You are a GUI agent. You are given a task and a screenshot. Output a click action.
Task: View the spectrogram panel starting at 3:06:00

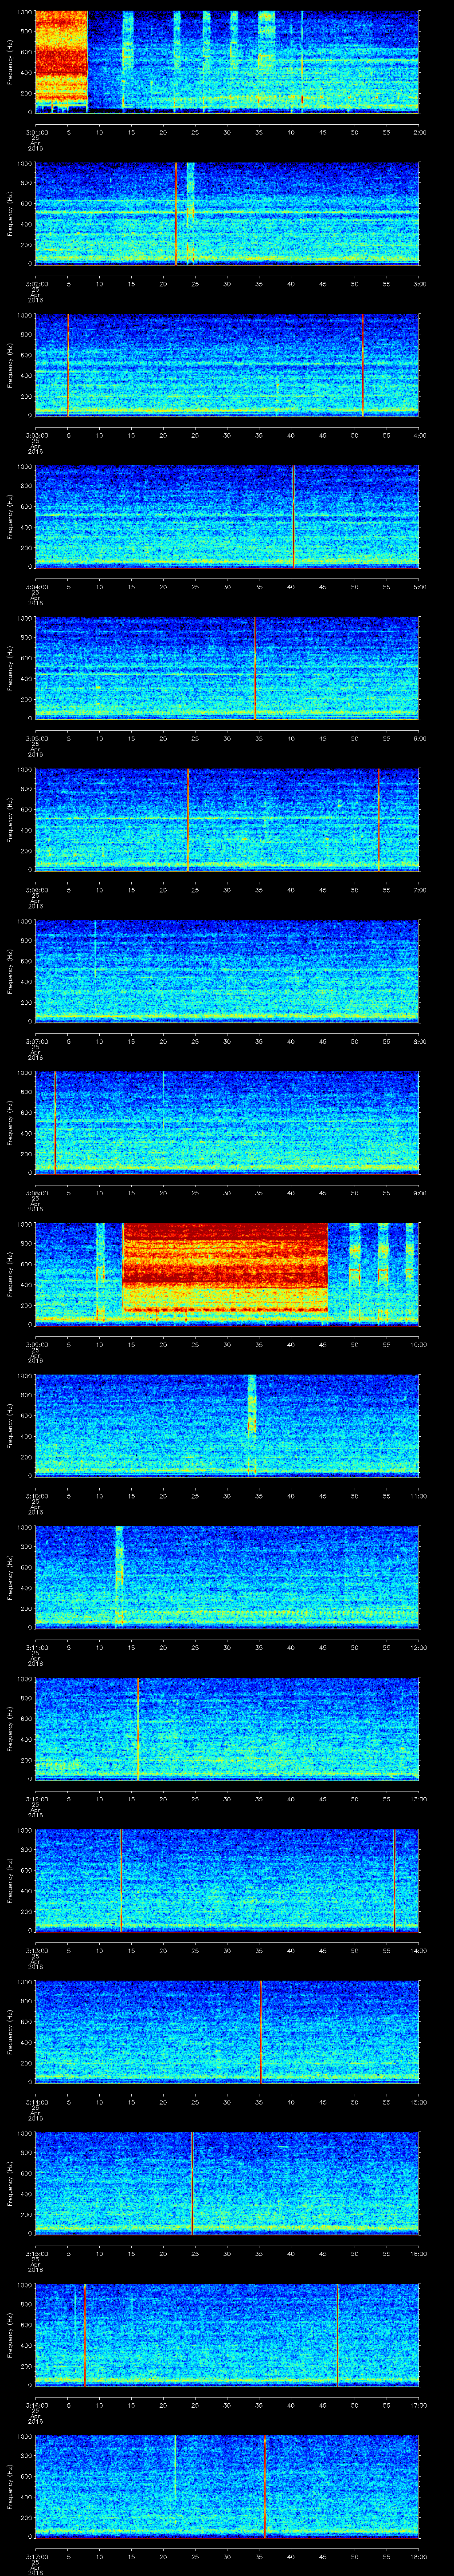227,820
